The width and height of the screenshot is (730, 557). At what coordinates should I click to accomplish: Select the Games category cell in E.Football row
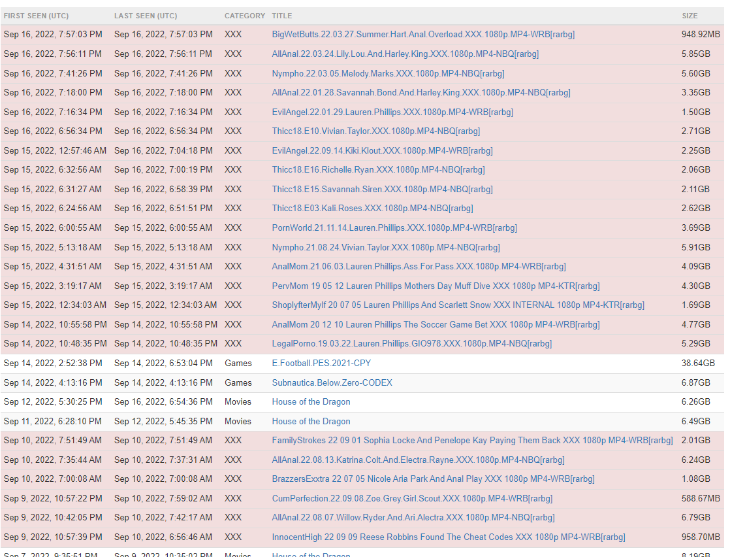[x=238, y=363]
